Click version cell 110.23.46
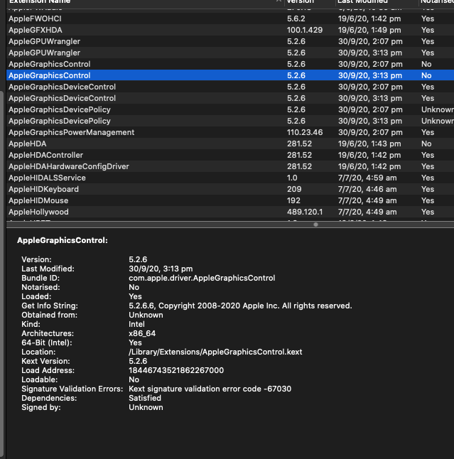This screenshot has width=454, height=459. pos(305,132)
